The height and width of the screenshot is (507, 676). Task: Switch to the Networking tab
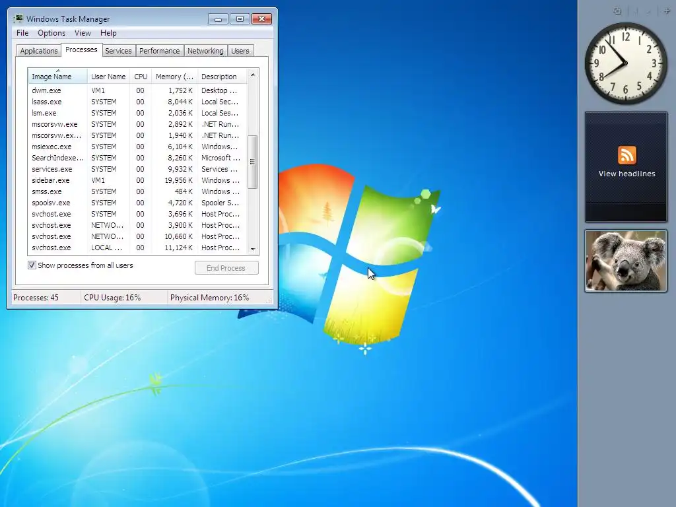205,51
